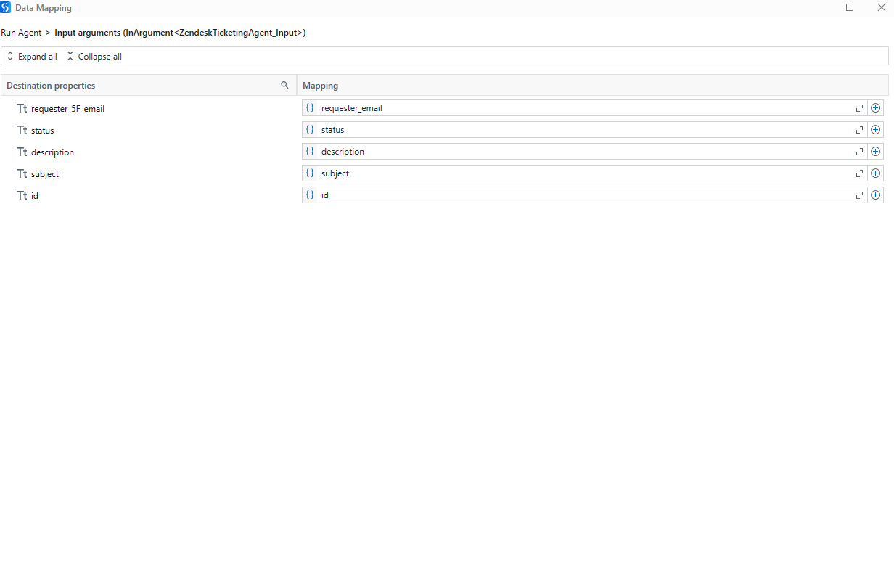The width and height of the screenshot is (894, 572).
Task: Click Mapping column header
Action: [x=593, y=86]
